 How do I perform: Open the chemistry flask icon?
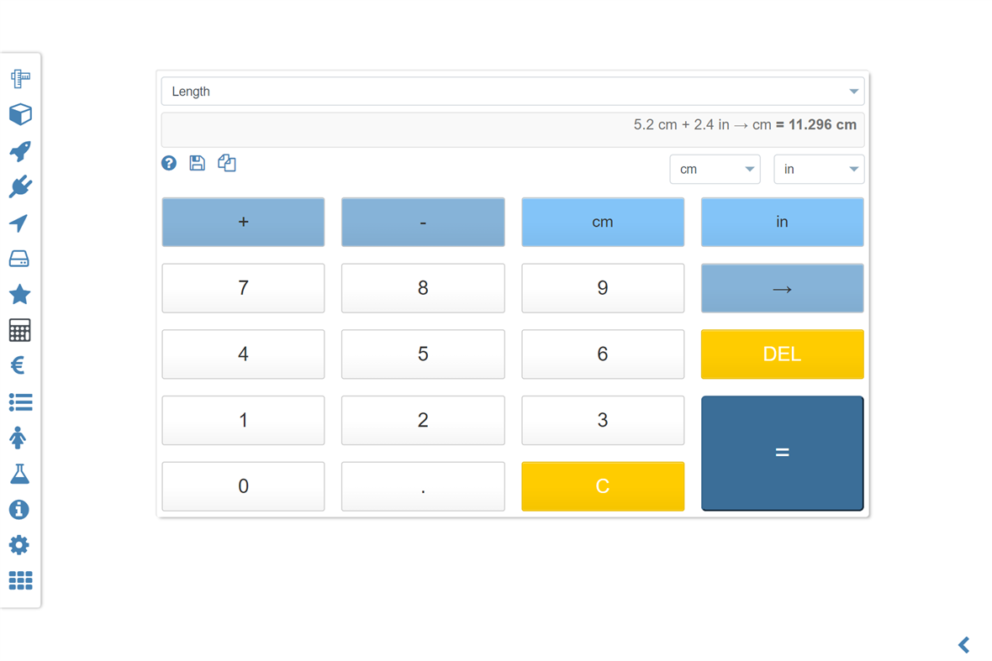(19, 474)
